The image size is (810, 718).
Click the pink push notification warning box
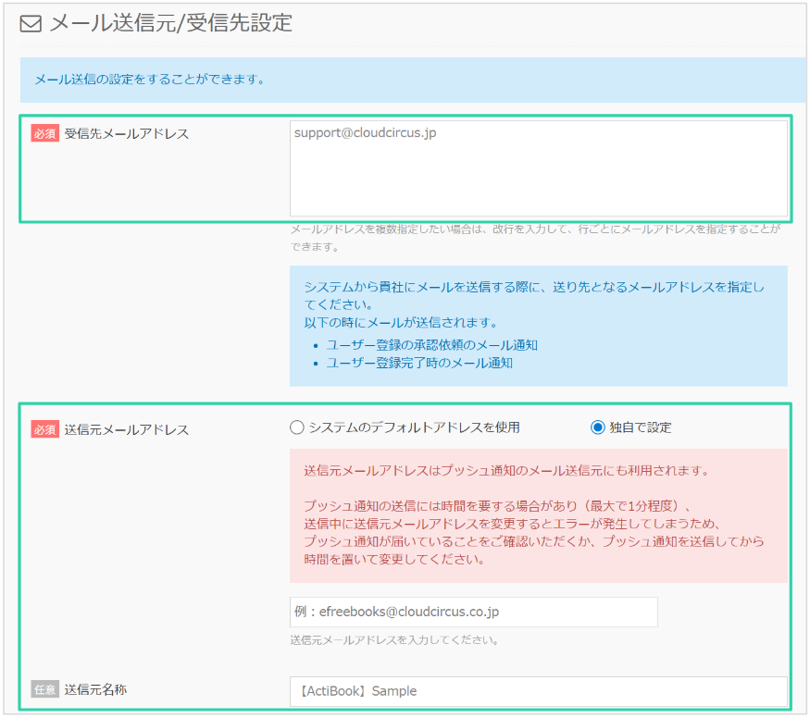coord(538,515)
